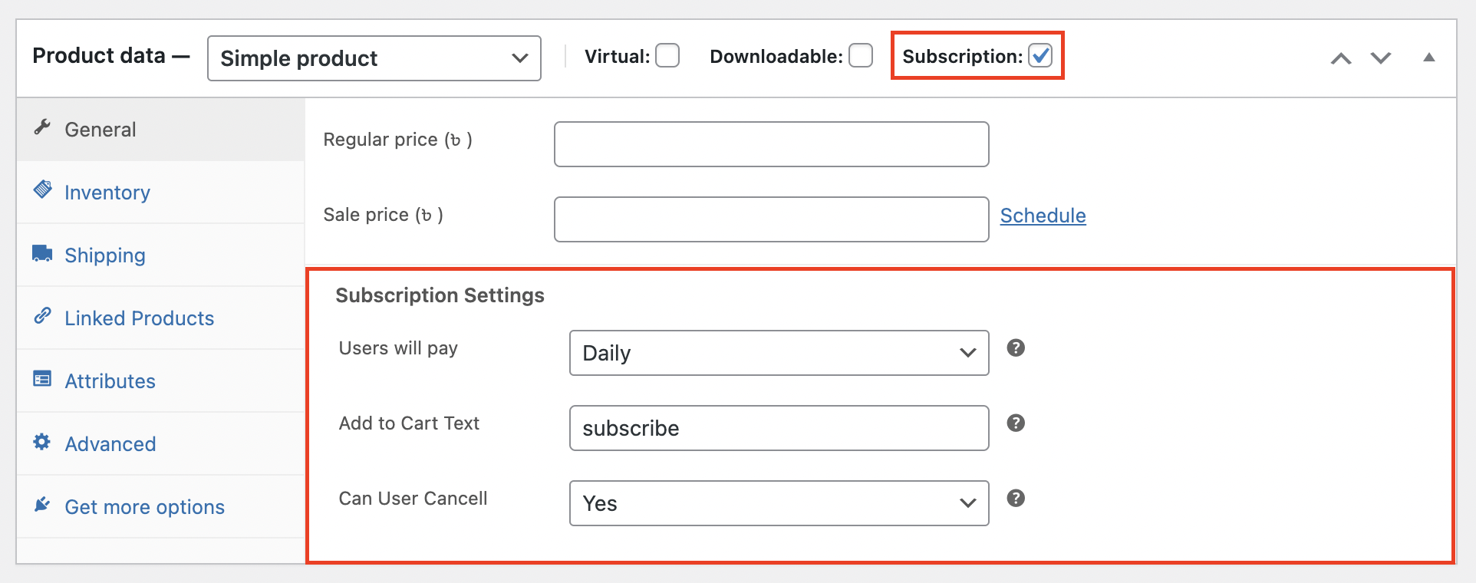The image size is (1476, 583).
Task: Uncheck the Subscription checkbox
Action: pos(1040,56)
